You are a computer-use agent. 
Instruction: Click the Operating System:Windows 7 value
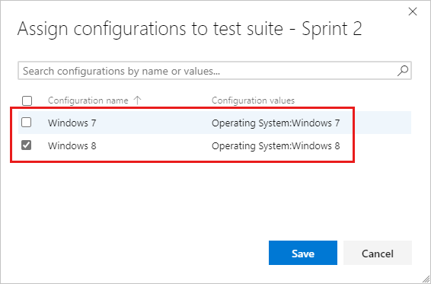(x=276, y=123)
